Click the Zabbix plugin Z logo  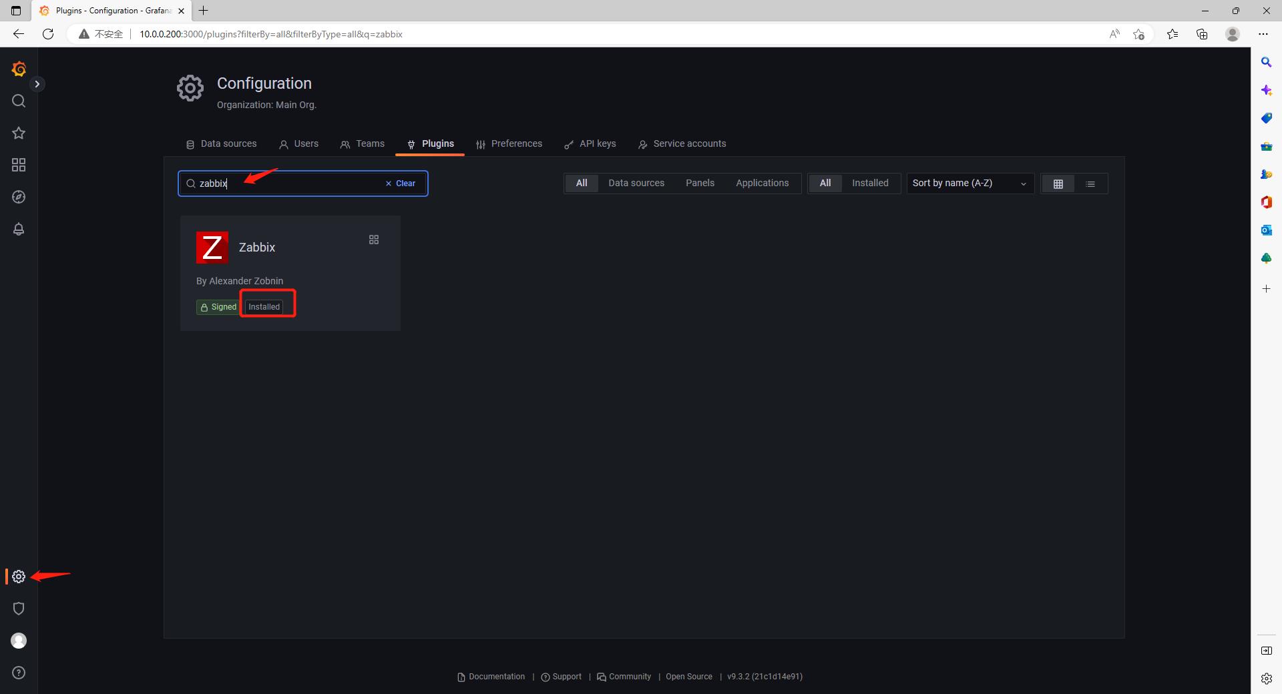212,248
